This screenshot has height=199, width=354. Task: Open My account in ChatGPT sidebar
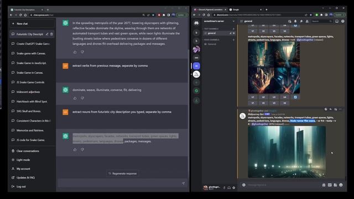pos(32,169)
